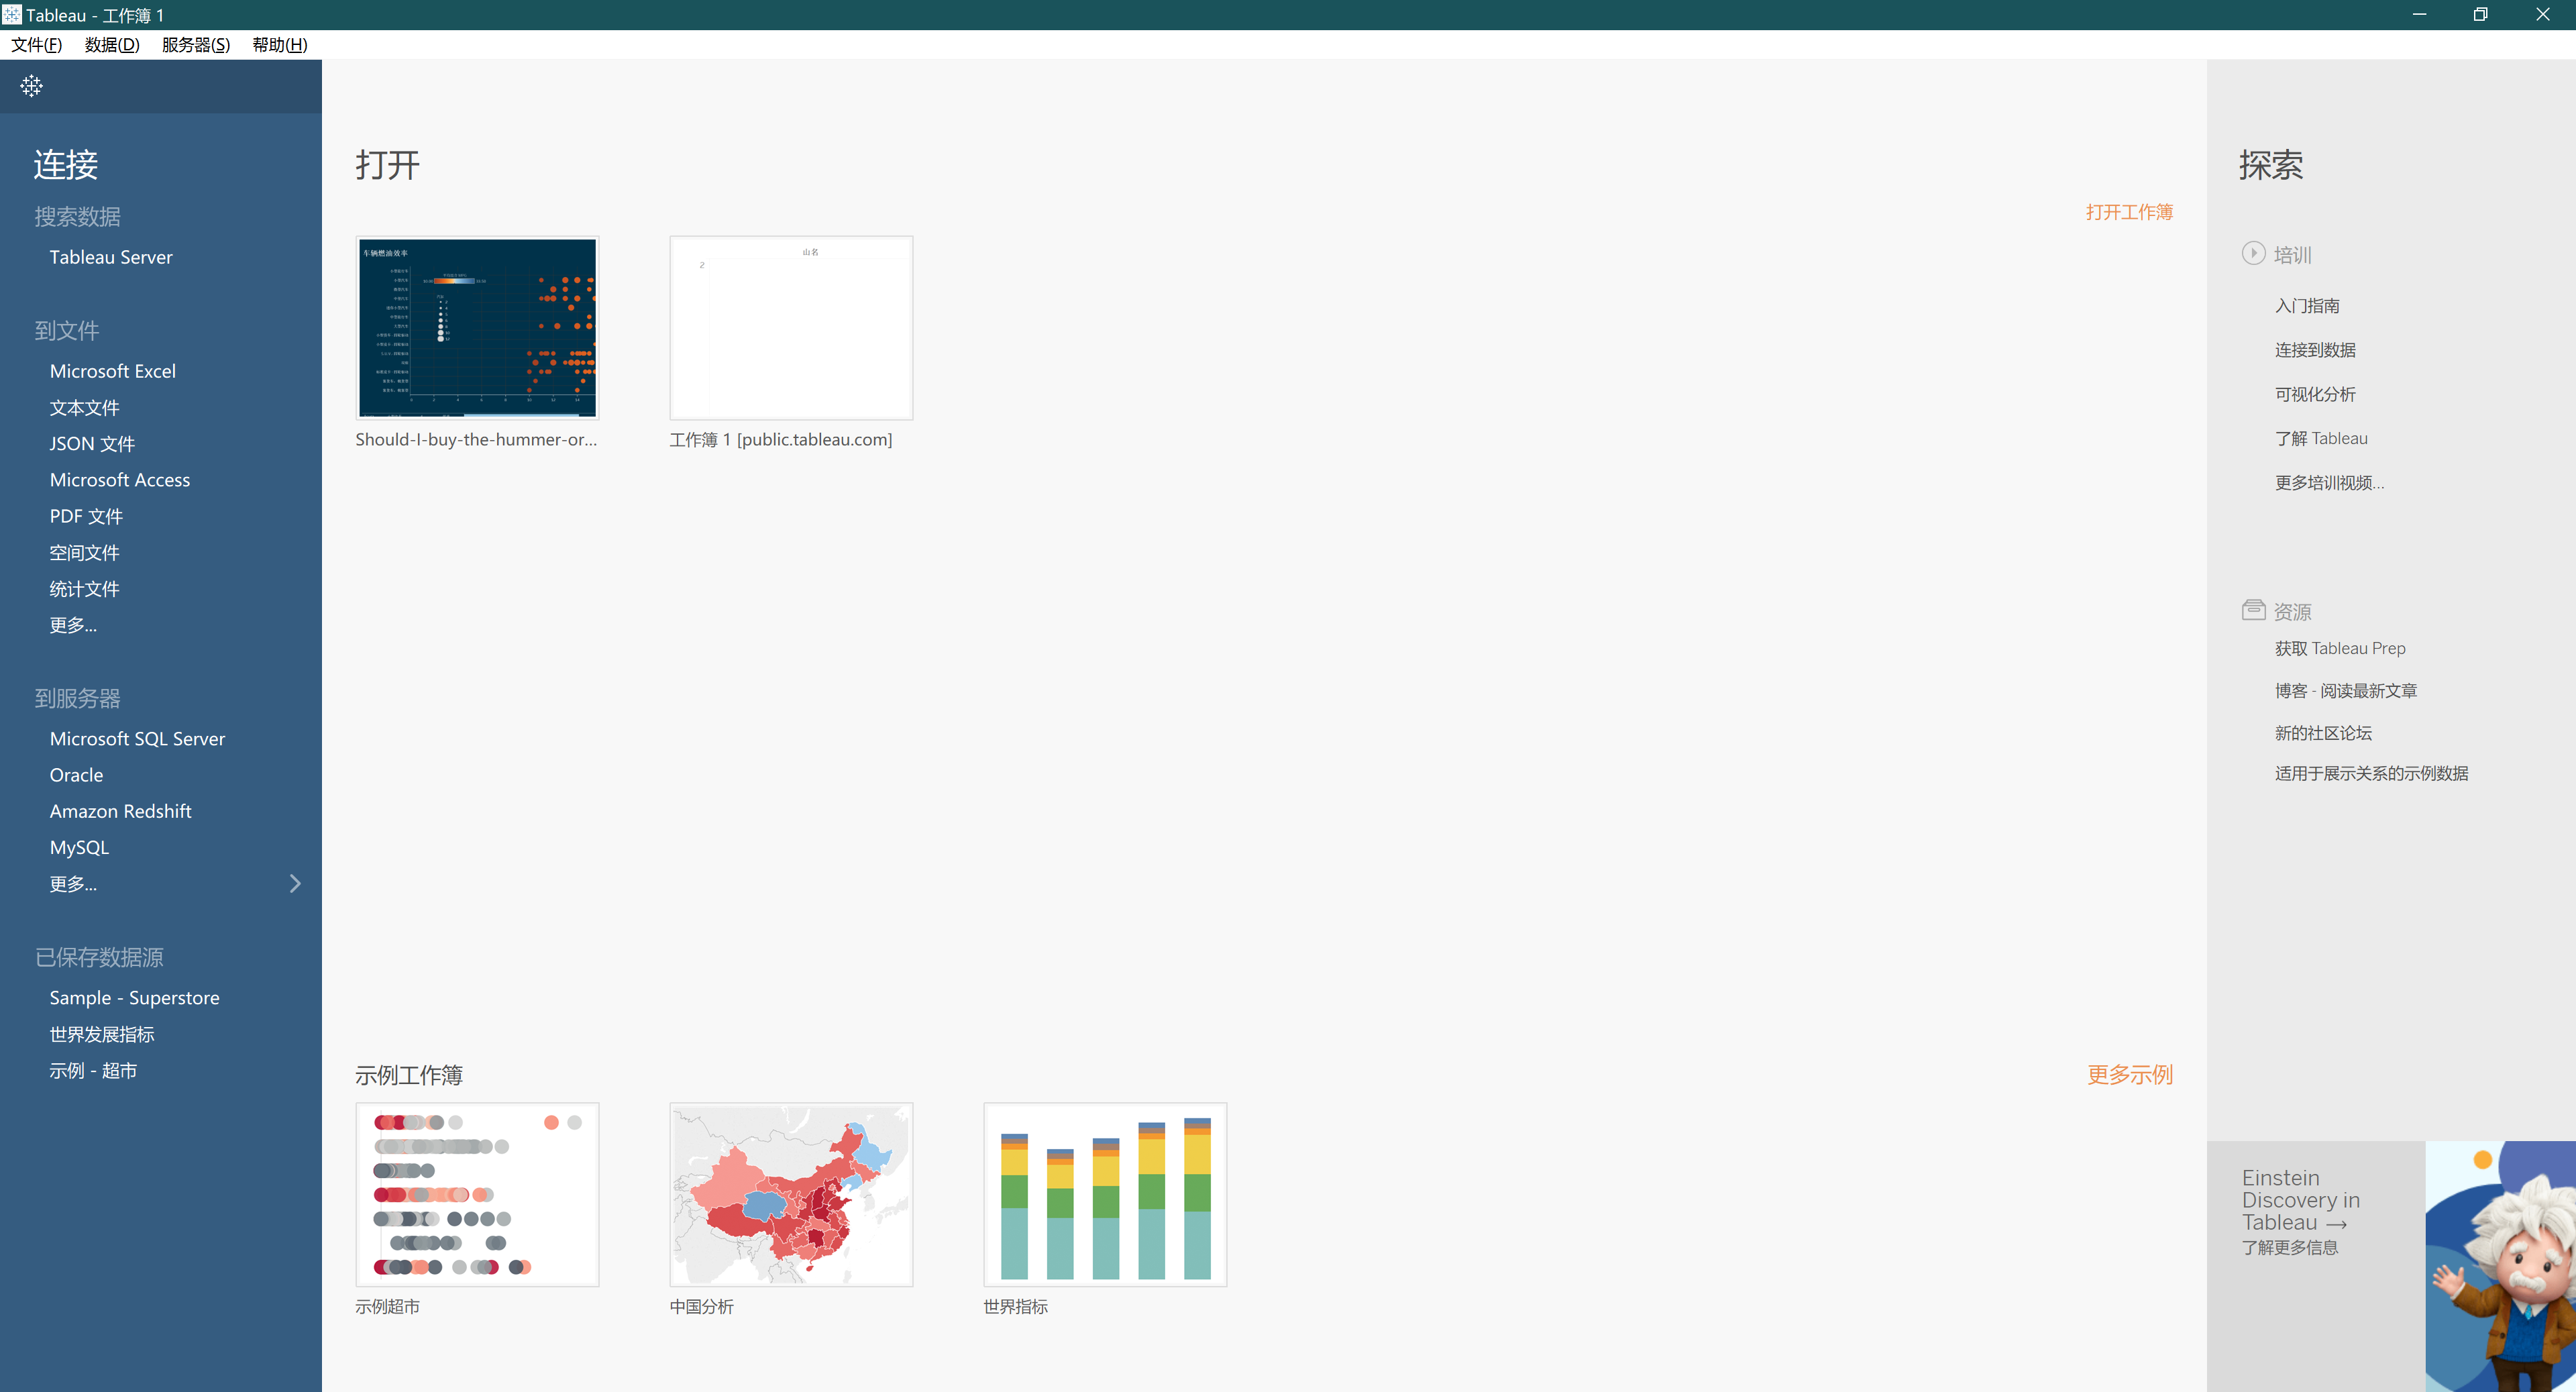This screenshot has width=2576, height=1392.
Task: Click the Tableau app icon in the title bar
Action: pyautogui.click(x=11, y=14)
